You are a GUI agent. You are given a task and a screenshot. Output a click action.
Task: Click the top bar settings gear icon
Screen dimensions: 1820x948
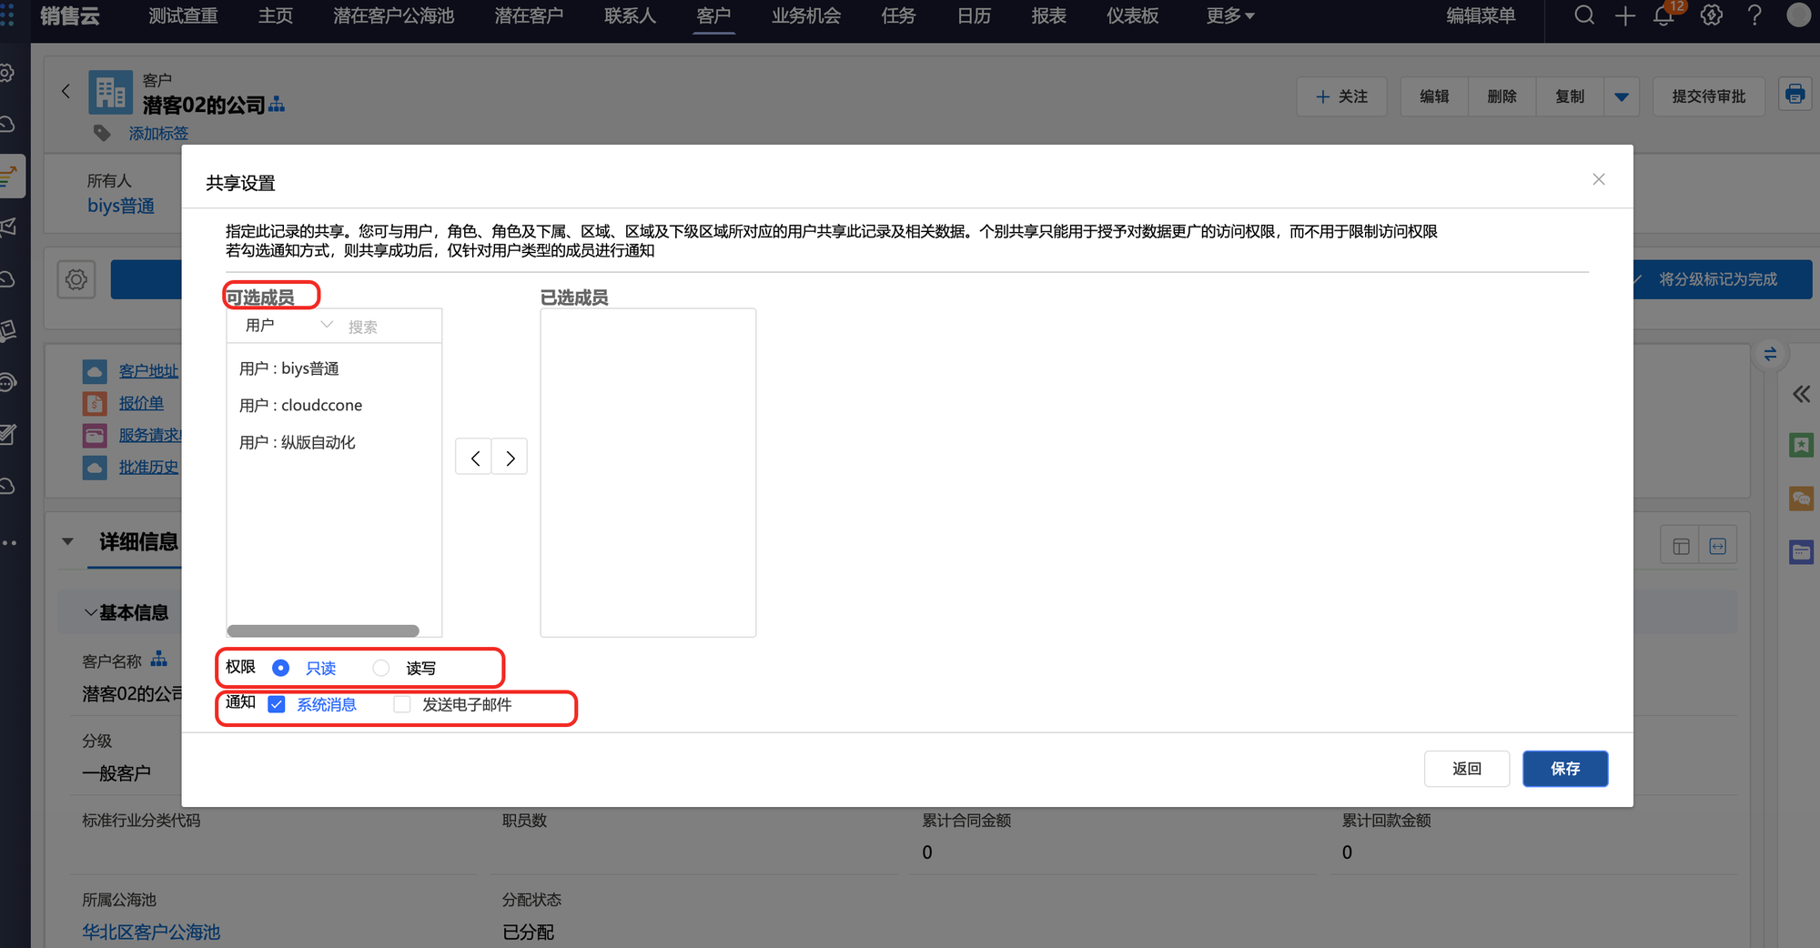(x=1711, y=15)
